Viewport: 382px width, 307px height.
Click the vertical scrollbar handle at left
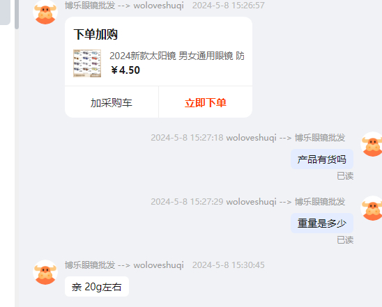tap(17, 15)
